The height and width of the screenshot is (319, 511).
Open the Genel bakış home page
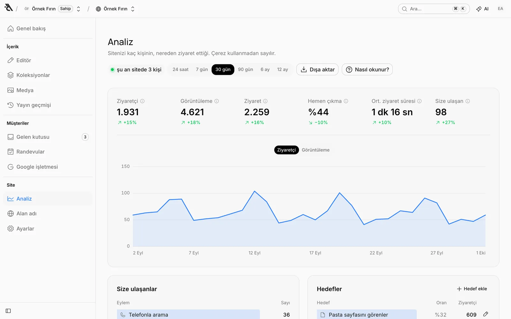48,28
